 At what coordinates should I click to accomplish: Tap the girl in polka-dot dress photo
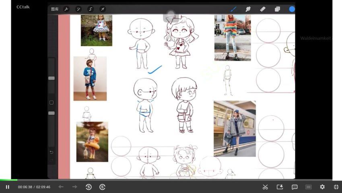coord(97,30)
